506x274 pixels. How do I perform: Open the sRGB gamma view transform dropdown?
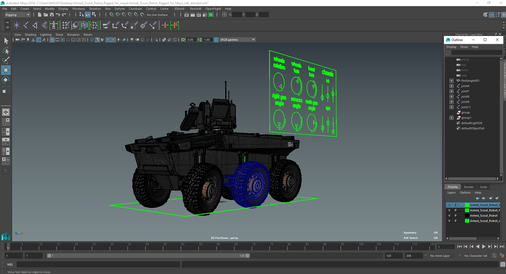tap(253, 40)
